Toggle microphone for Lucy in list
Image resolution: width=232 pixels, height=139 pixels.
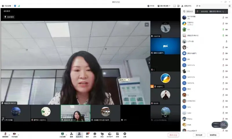223,107
